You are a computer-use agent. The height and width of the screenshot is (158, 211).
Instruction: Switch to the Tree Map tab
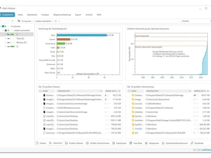click(136, 143)
